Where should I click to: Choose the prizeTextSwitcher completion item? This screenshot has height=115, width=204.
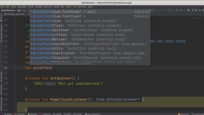click(90, 30)
